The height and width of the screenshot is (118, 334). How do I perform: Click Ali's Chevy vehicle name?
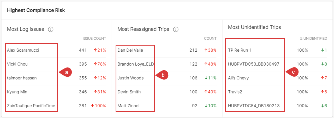pyautogui.click(x=238, y=78)
